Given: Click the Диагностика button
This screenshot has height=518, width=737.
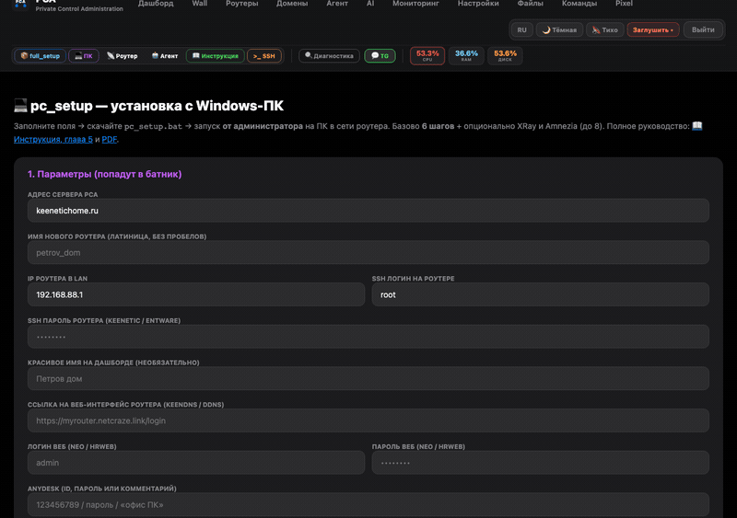Looking at the screenshot, I should [329, 56].
